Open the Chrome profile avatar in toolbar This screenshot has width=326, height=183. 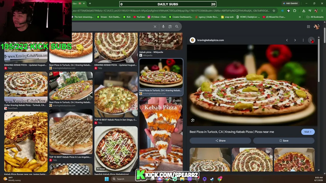pyautogui.click(x=316, y=11)
